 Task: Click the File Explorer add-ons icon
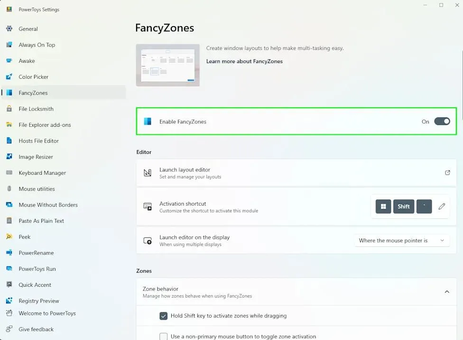(x=9, y=124)
